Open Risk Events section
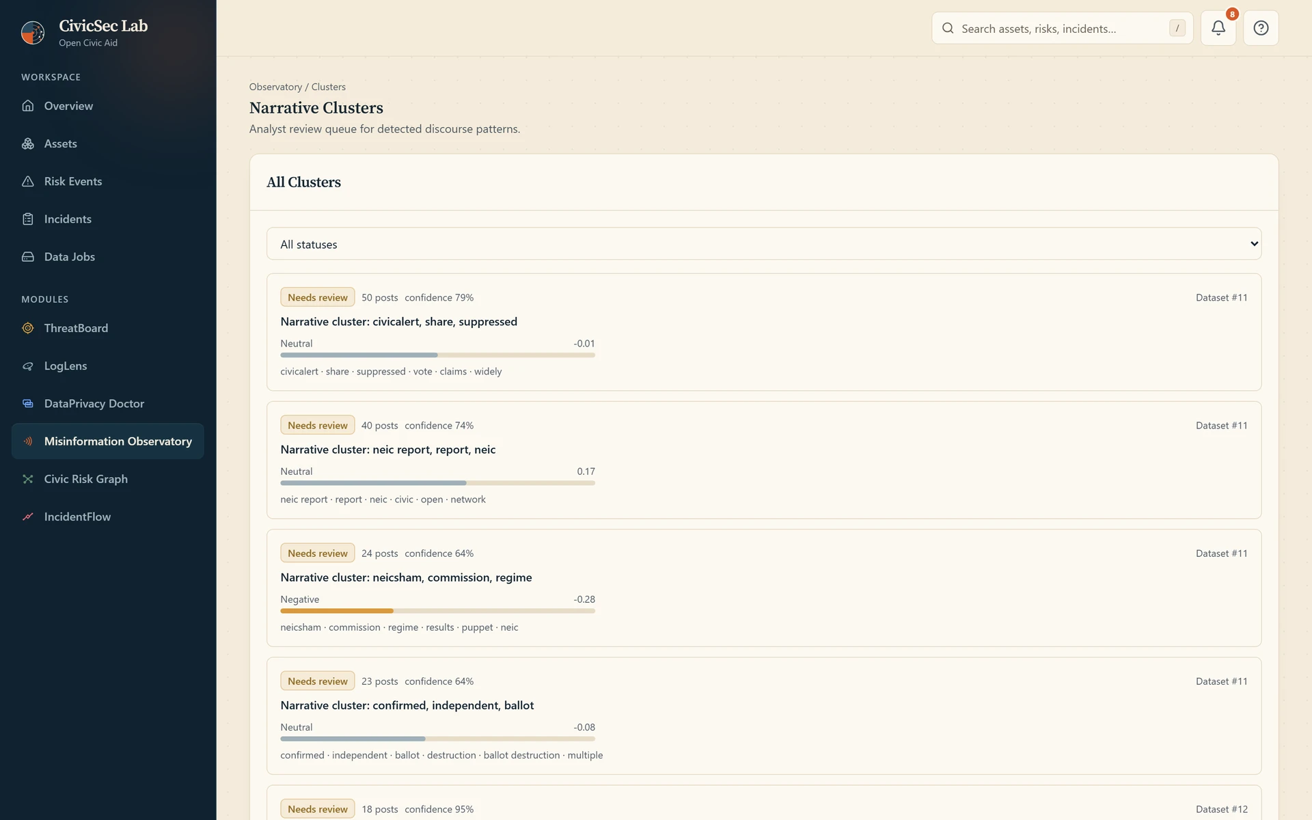The width and height of the screenshot is (1312, 820). (x=108, y=181)
